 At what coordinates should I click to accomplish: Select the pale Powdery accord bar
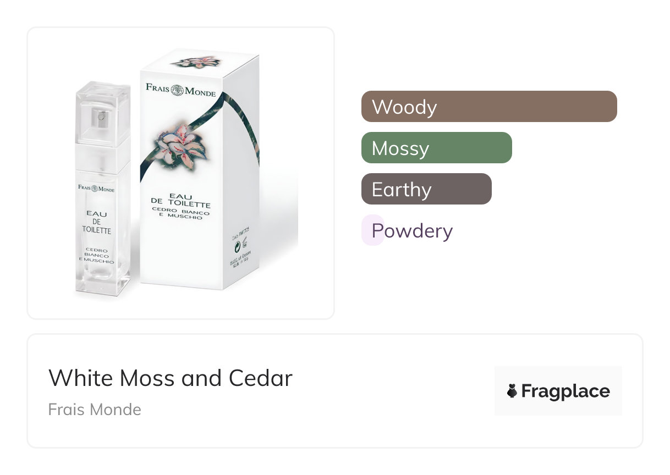[372, 230]
